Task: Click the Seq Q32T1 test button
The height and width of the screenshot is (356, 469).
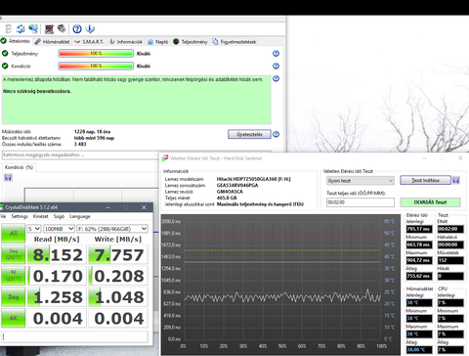Action: [13, 254]
